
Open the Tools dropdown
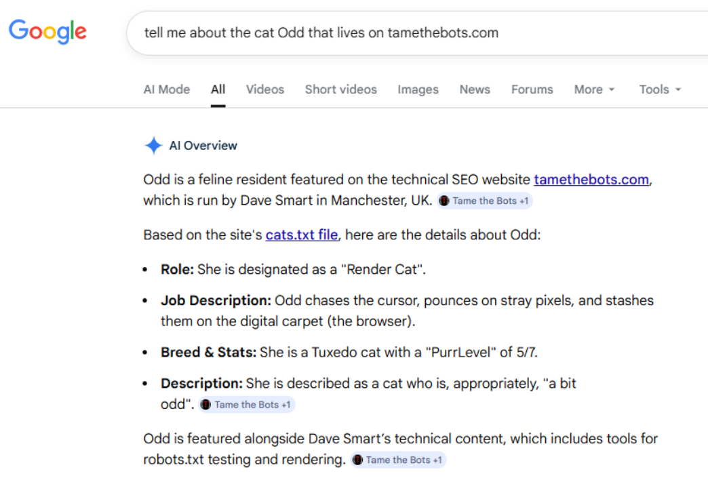click(x=660, y=90)
